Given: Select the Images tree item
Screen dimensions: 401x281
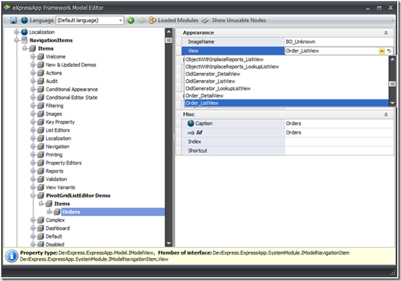Looking at the screenshot, I should click(x=54, y=114).
